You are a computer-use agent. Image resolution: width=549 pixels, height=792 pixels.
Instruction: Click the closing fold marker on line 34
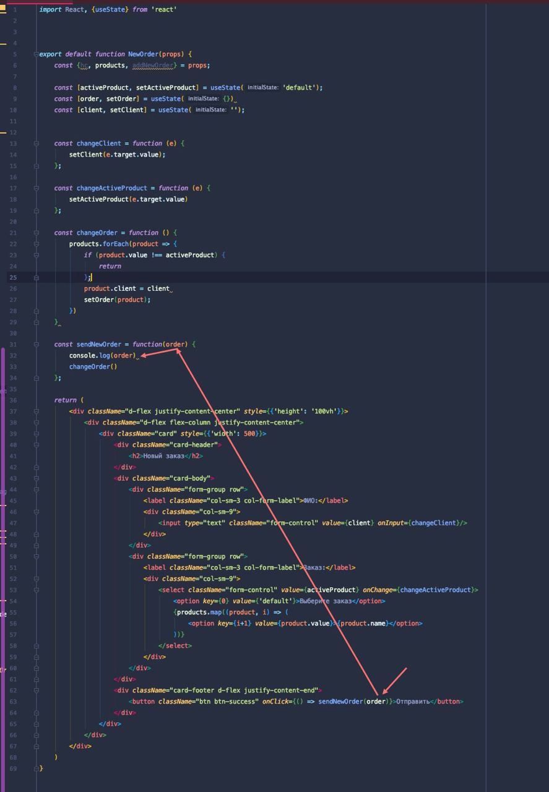(x=37, y=377)
